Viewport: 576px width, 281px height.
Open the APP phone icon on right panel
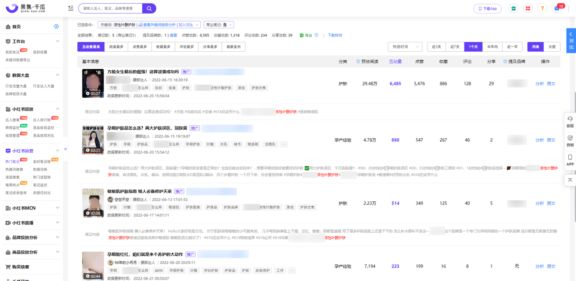point(570,160)
